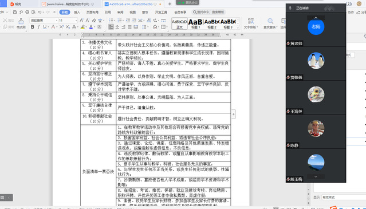Switch to the 插入 (Insert) ribbon tab
366x209 pixels.
pyautogui.click(x=77, y=12)
